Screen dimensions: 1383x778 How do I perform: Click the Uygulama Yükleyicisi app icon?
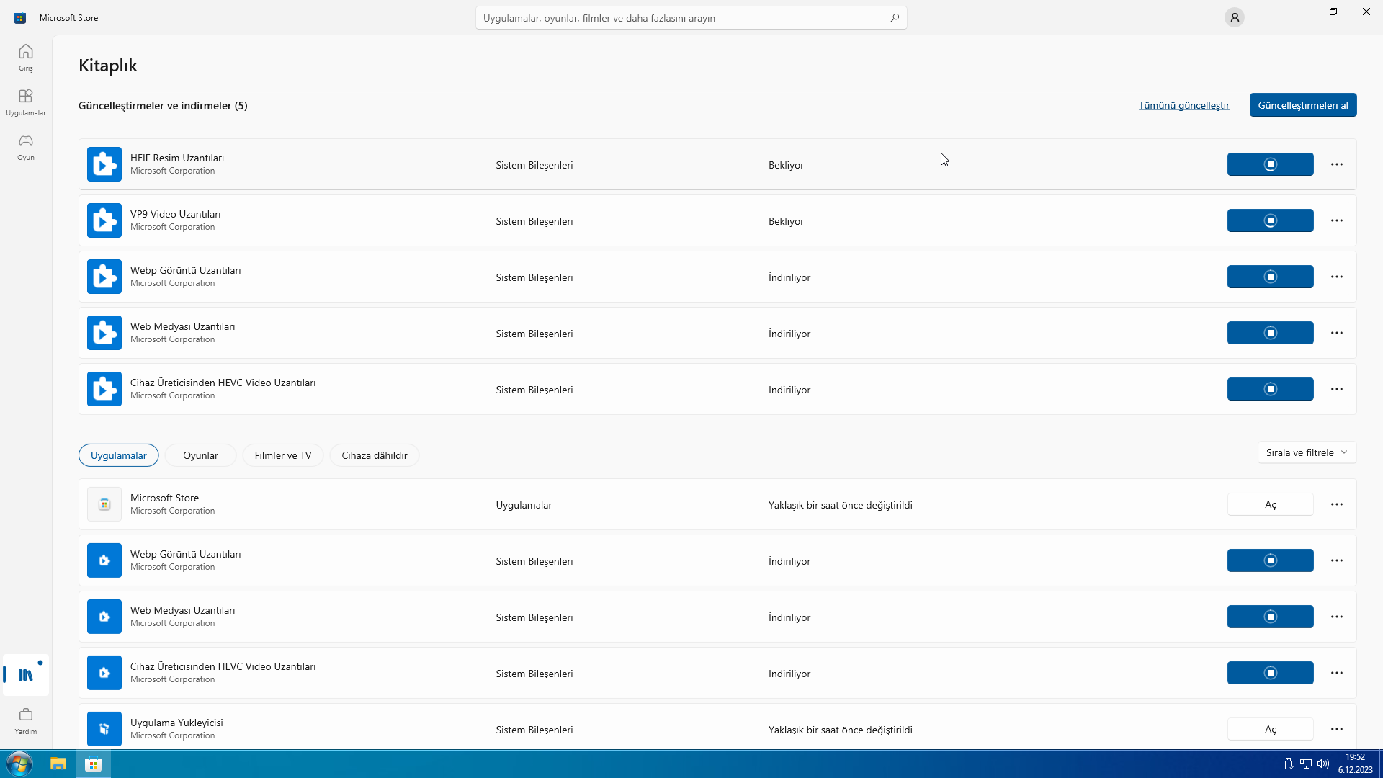(x=104, y=729)
